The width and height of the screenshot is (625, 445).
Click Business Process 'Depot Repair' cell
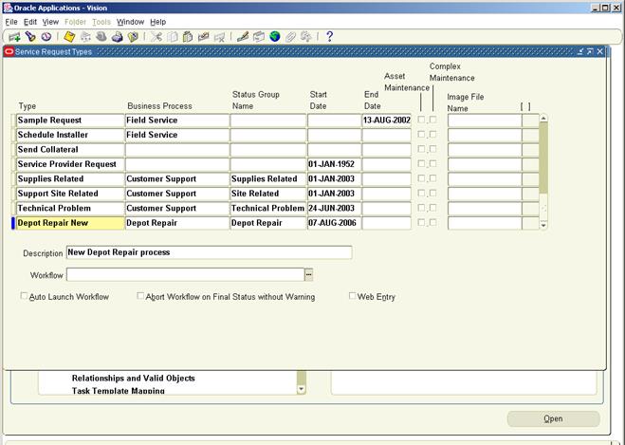(177, 223)
